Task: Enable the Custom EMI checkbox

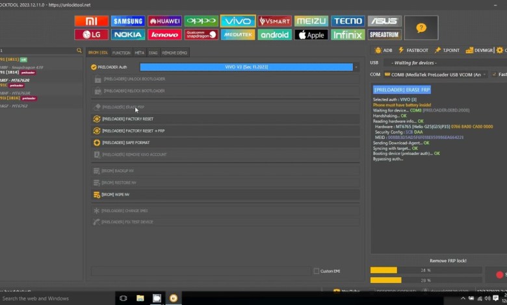Action: tap(317, 271)
